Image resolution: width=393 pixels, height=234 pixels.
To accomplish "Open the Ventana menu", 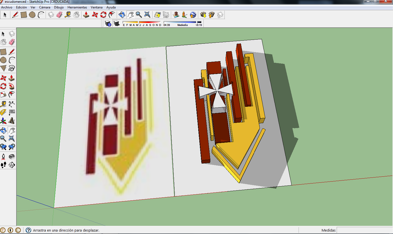I will pyautogui.click(x=97, y=7).
